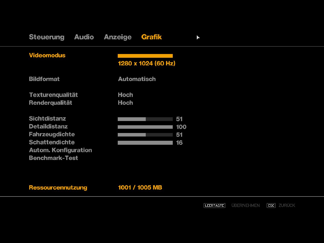This screenshot has width=324, height=243.
Task: Click the Sichtdistanz value 51
Action: click(x=179, y=119)
